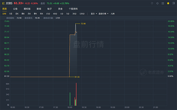Select the 日K chart period
The image size is (177, 110).
tap(17, 14)
